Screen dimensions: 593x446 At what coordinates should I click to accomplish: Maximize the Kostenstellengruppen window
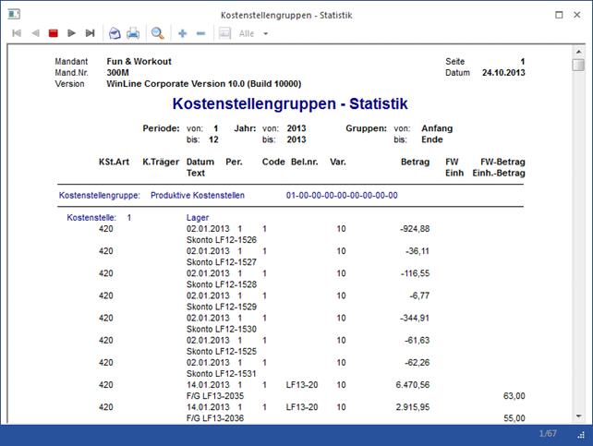[x=560, y=15]
